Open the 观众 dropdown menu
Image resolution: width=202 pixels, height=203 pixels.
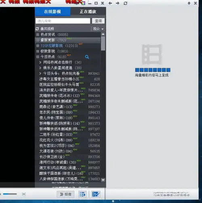point(98,29)
